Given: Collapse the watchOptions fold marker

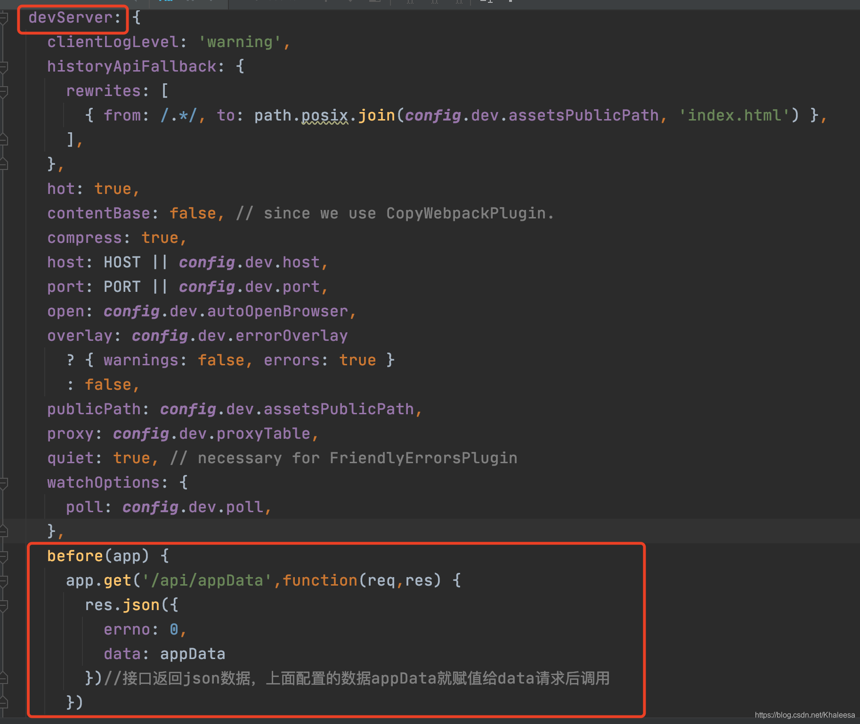Looking at the screenshot, I should (4, 483).
